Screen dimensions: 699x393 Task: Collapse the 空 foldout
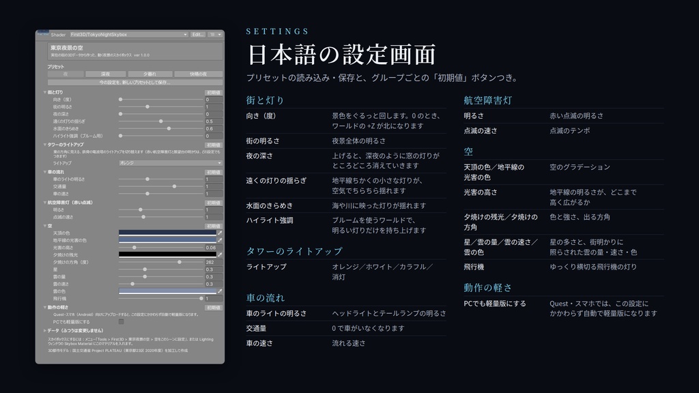[45, 226]
